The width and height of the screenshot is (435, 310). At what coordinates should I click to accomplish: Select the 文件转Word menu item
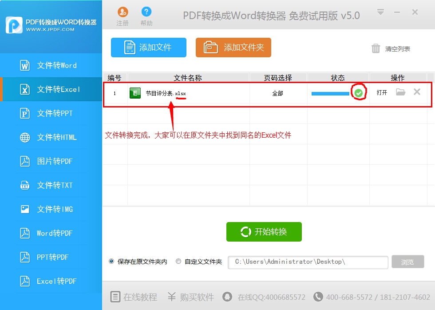click(51, 65)
